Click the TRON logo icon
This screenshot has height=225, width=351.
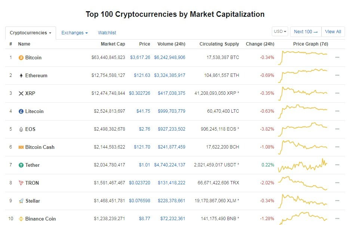(21, 183)
